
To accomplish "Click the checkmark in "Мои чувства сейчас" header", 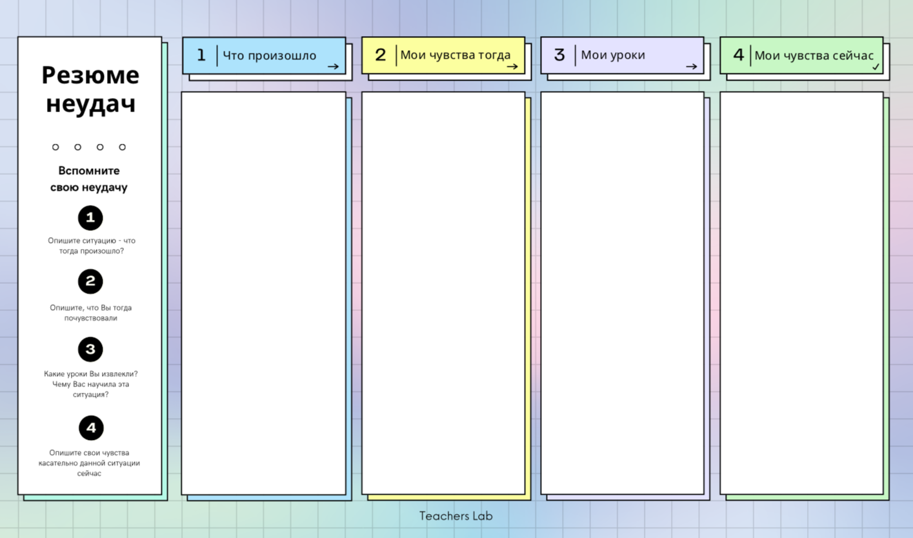I will (x=876, y=66).
